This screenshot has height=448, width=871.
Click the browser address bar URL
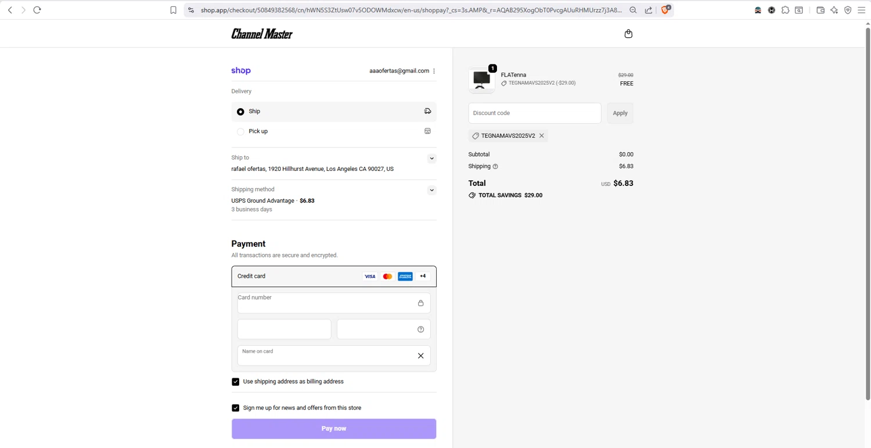(411, 10)
